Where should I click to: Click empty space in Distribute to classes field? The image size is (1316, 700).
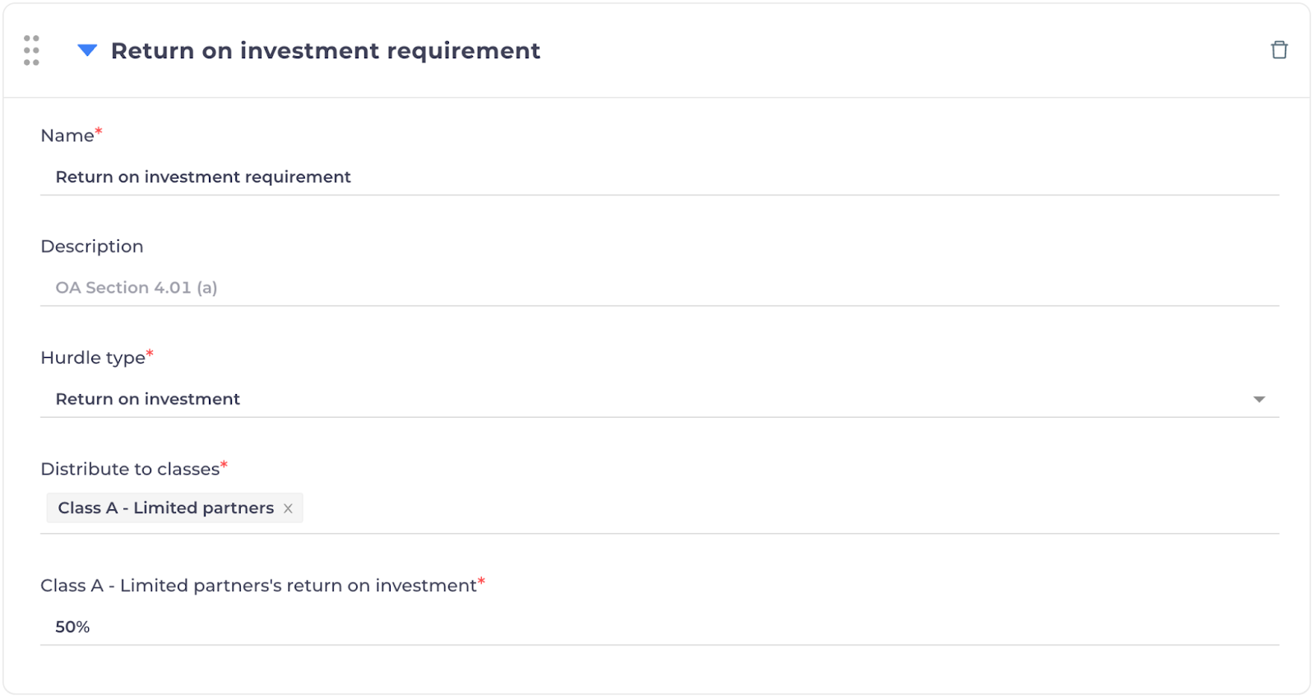point(740,508)
